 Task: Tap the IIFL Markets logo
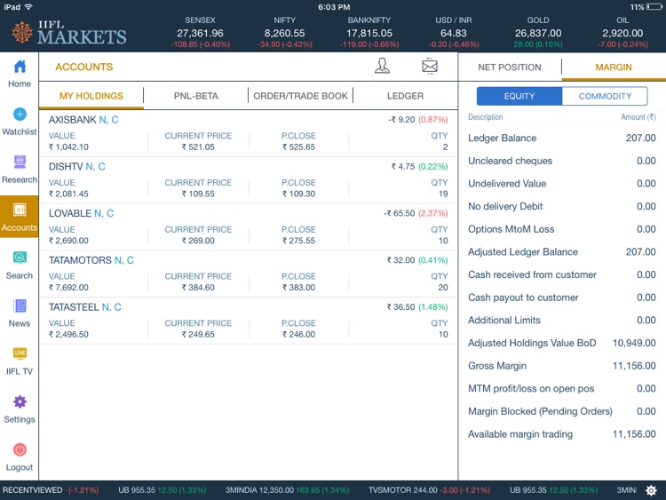click(69, 32)
